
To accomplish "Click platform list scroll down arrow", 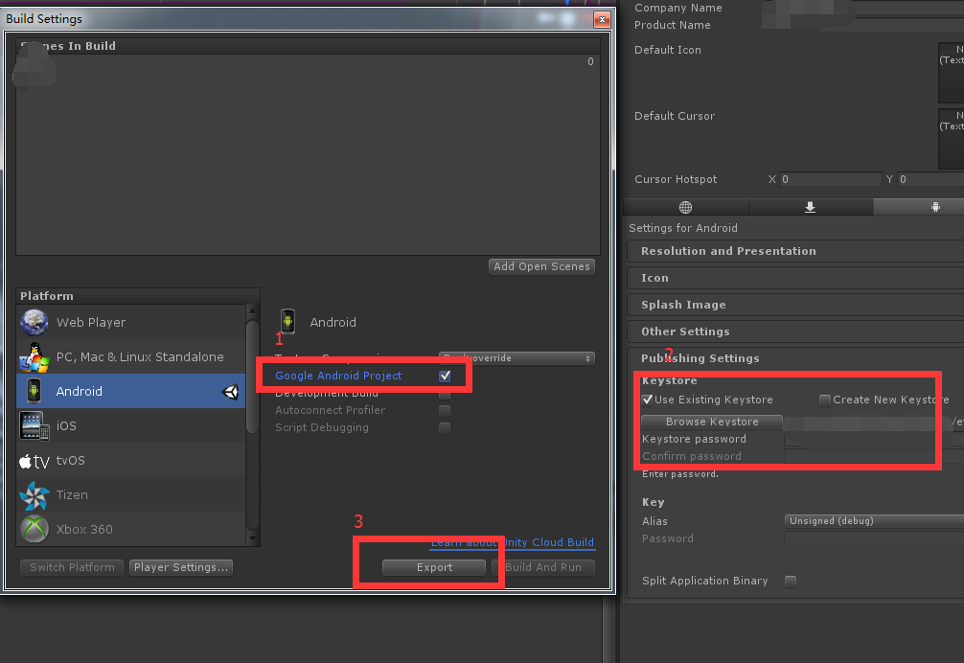I will coord(252,539).
